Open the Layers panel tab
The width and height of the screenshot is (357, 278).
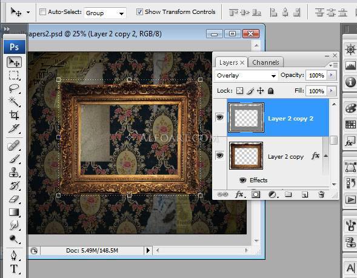pos(229,62)
